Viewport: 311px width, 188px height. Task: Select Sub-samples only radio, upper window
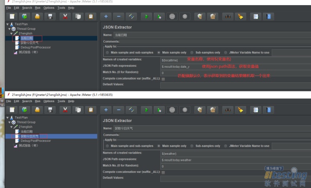192,53
